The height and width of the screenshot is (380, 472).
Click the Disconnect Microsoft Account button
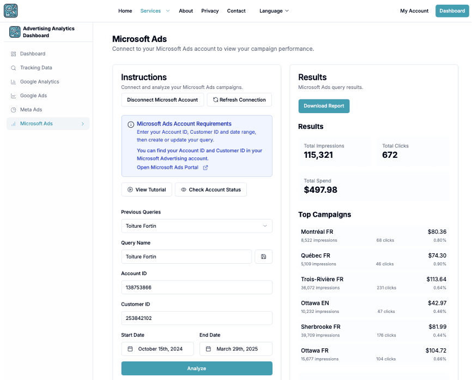tap(162, 99)
